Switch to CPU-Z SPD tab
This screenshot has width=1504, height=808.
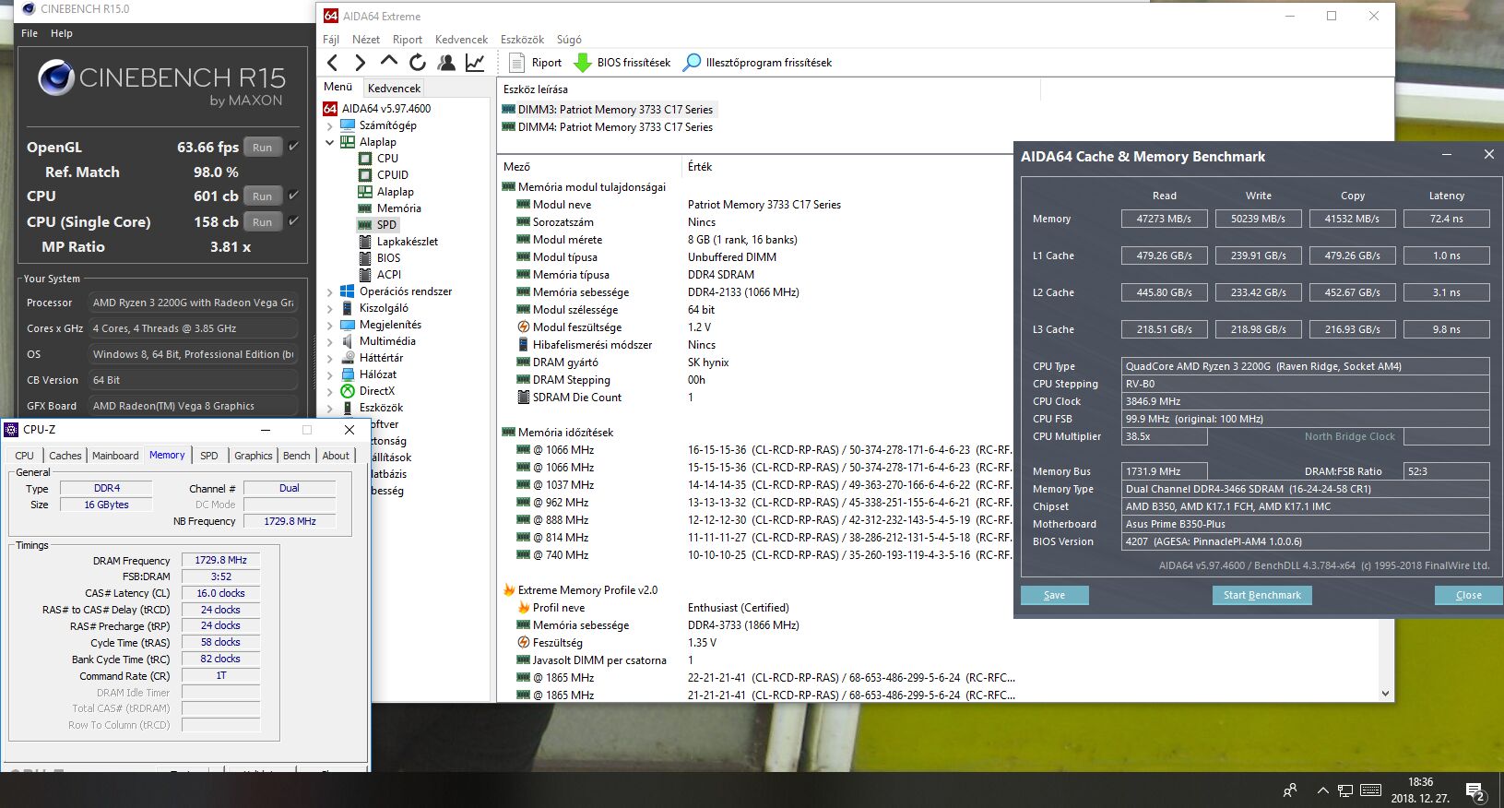point(209,456)
